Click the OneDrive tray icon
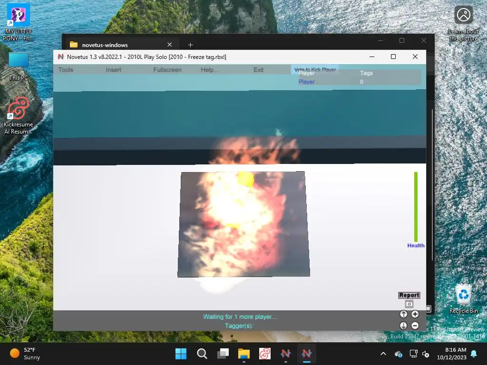487x365 pixels. click(399, 354)
